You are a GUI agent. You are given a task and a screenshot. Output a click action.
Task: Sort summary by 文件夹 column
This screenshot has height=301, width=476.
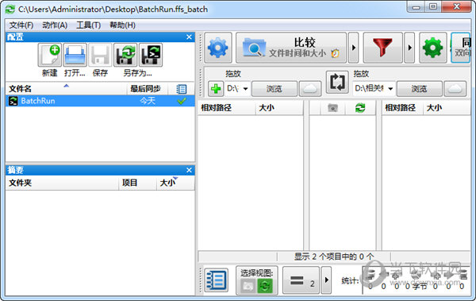(62, 183)
